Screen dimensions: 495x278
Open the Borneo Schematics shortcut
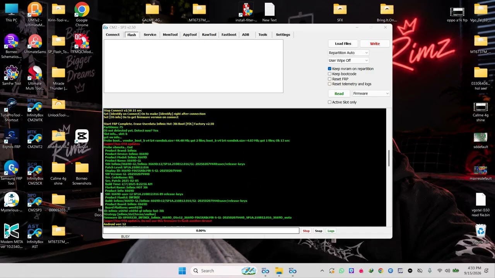coord(12,46)
